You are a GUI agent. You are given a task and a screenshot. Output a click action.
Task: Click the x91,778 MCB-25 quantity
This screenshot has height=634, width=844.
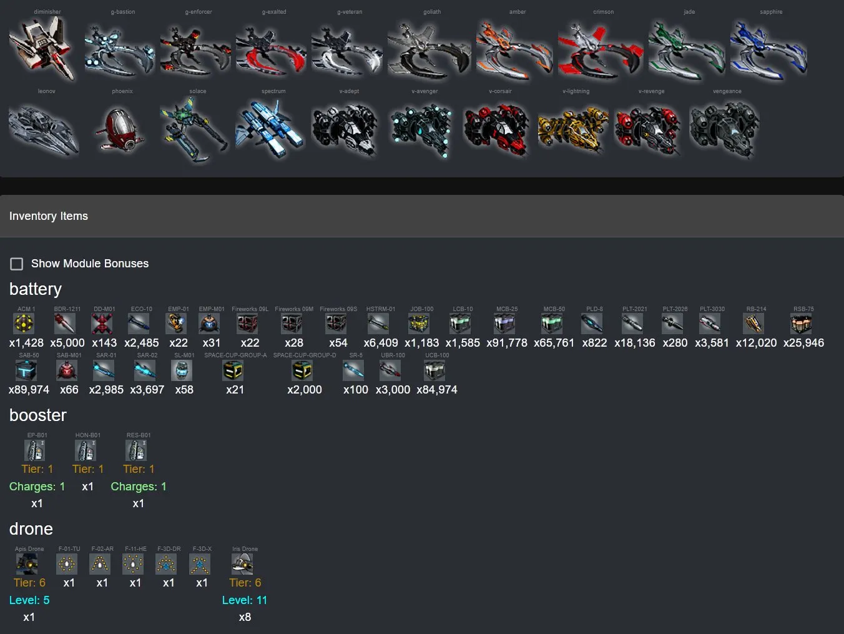point(507,343)
